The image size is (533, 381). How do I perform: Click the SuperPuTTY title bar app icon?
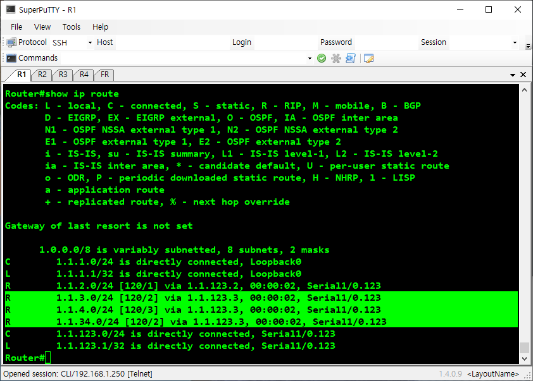pos(11,9)
